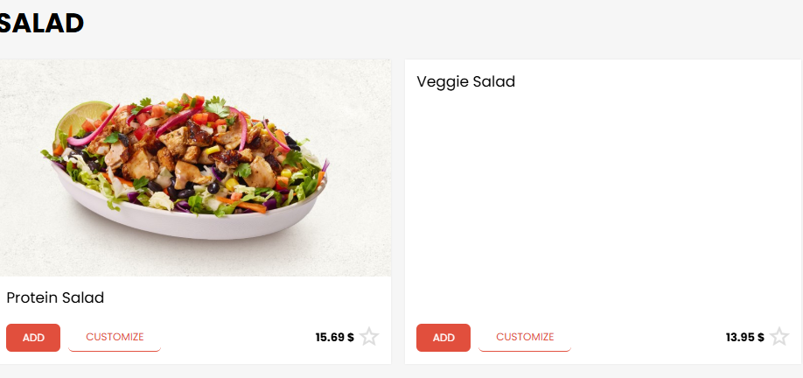Click the Protein Salad bowl photo
Image resolution: width=803 pixels, height=378 pixels.
194,167
